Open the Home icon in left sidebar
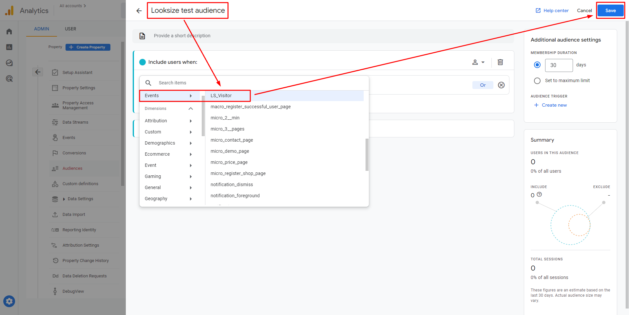 coord(9,31)
